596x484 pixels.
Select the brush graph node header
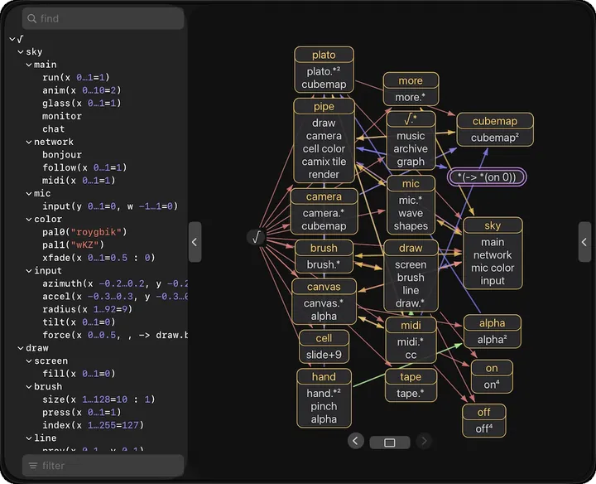coord(324,248)
